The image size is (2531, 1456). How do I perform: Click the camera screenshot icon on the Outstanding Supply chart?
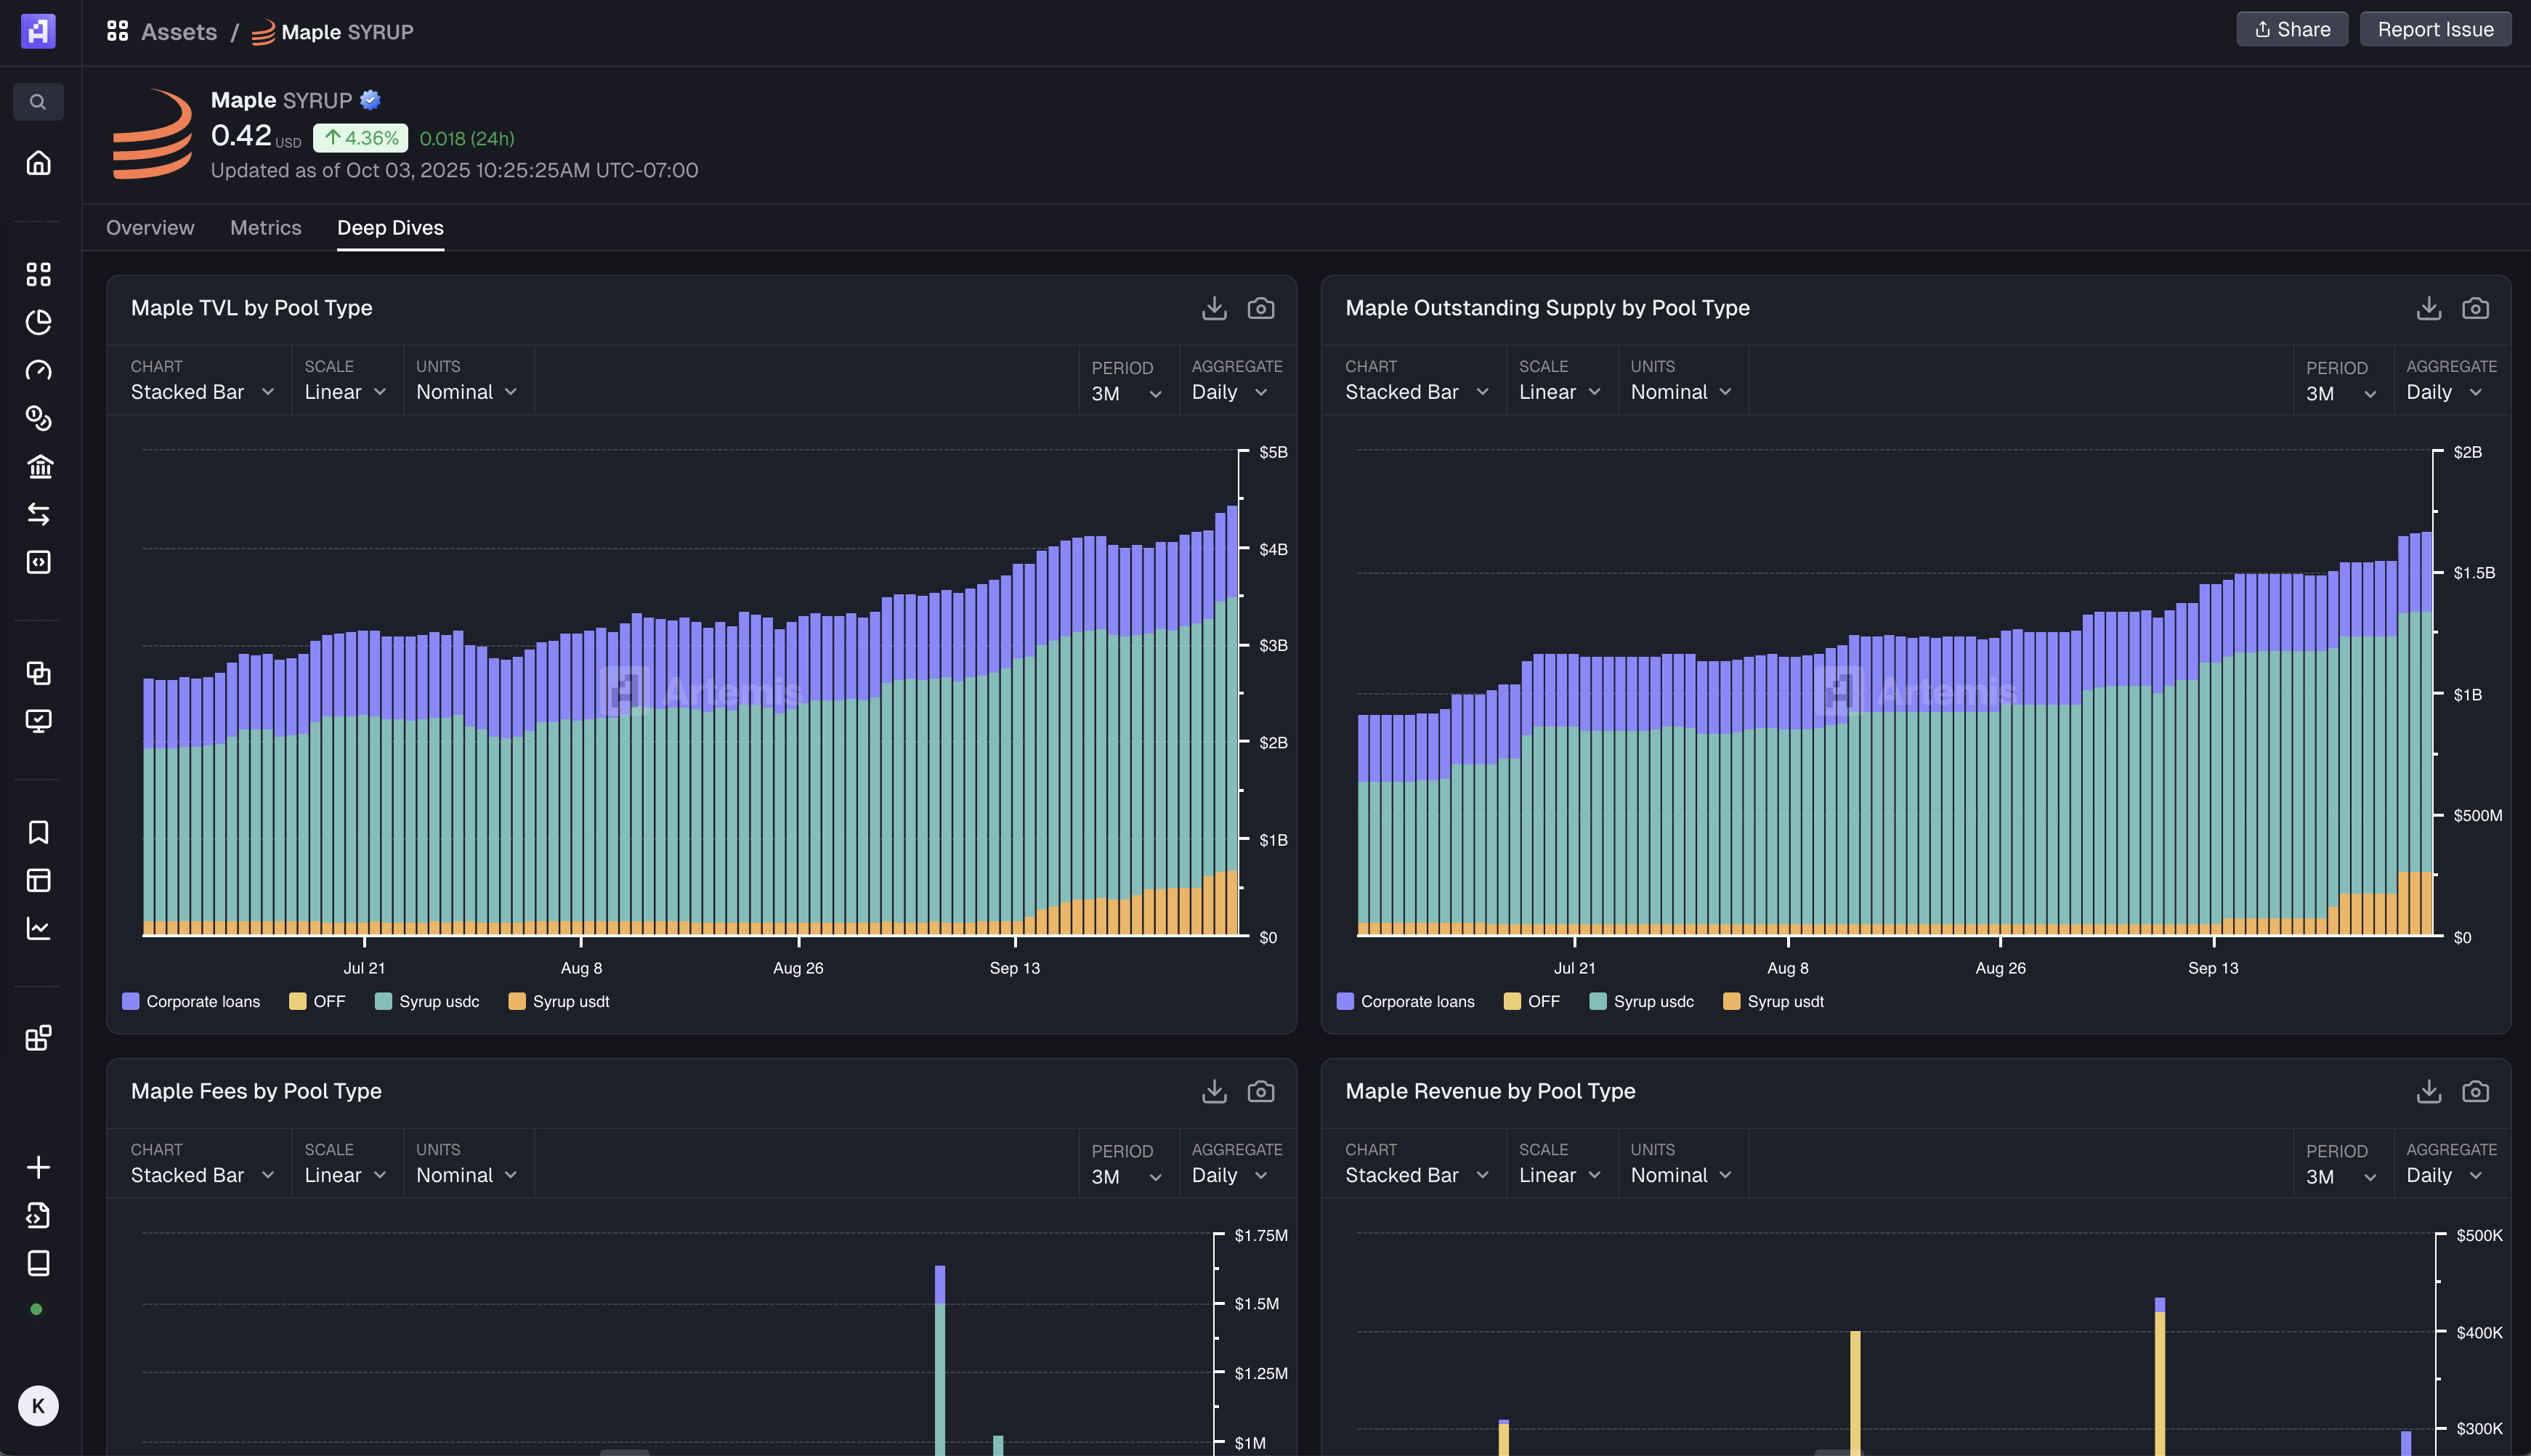tap(2475, 308)
